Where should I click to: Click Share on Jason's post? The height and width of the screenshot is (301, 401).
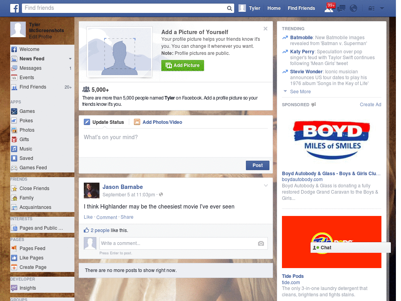[x=127, y=217]
